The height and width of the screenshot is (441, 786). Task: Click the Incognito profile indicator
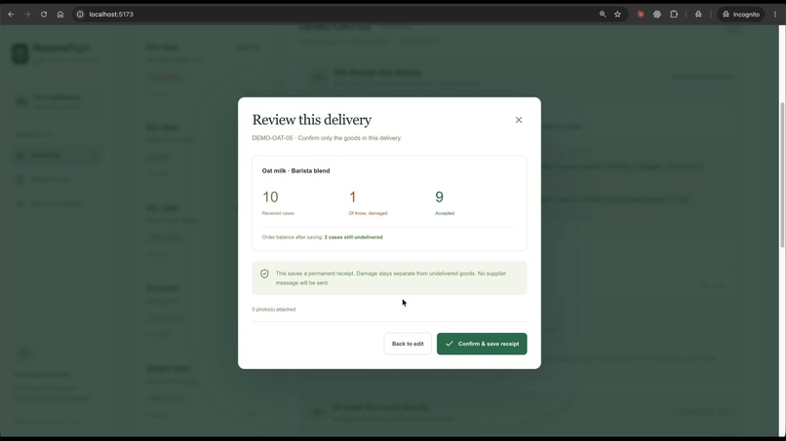(x=741, y=14)
